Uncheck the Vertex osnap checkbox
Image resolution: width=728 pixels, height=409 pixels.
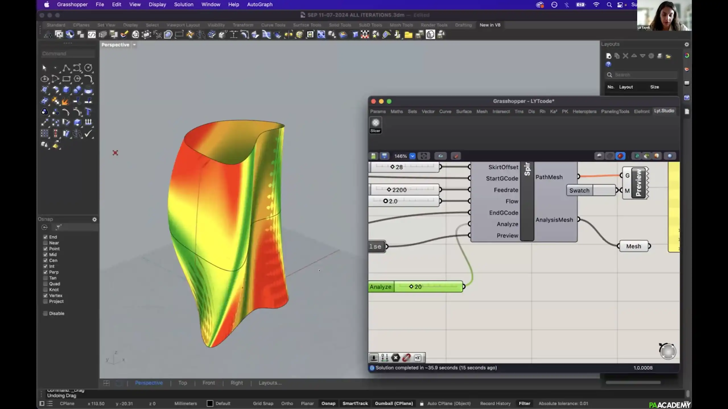click(x=45, y=296)
